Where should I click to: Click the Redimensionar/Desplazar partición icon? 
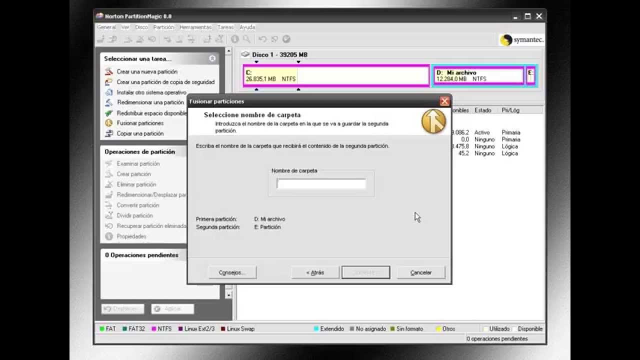click(x=109, y=195)
